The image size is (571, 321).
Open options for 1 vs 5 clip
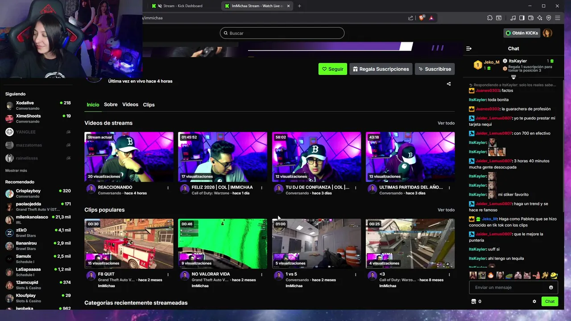pos(356,275)
